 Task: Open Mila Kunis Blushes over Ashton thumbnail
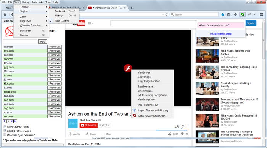[x=207, y=56]
